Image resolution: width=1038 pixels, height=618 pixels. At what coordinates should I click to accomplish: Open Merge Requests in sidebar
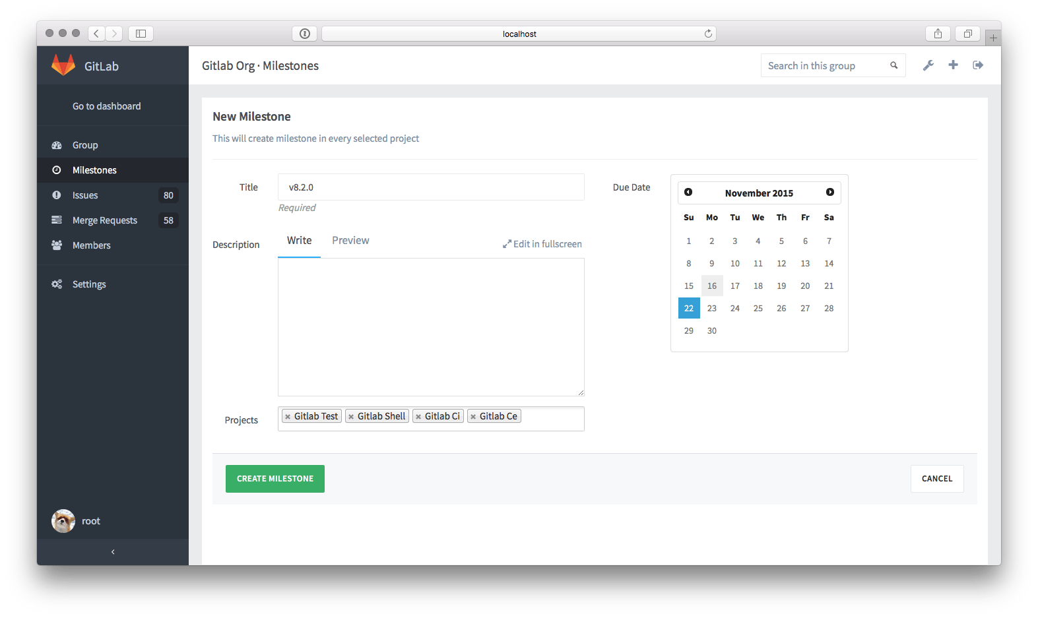(x=105, y=220)
